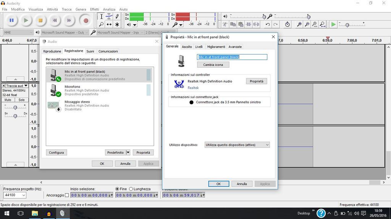Click the Pause transport button
Viewport: 391px width, 219px height.
(x=11, y=21)
